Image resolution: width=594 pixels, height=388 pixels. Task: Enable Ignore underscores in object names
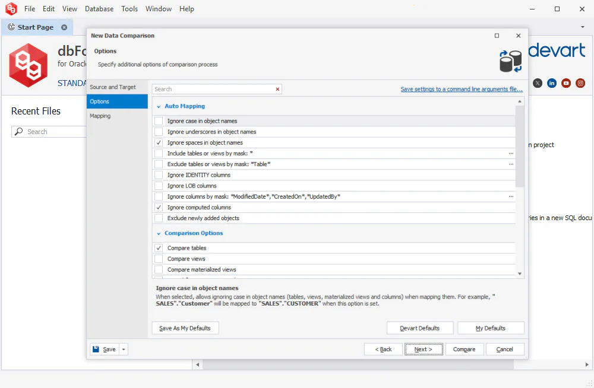click(x=159, y=132)
